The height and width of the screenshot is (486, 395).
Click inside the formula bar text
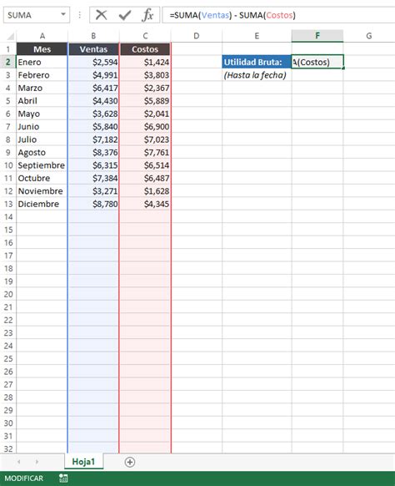coord(232,15)
